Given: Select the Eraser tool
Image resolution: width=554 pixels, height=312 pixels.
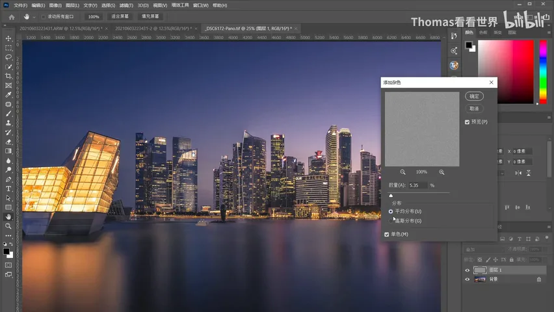Looking at the screenshot, I should click(x=8, y=142).
